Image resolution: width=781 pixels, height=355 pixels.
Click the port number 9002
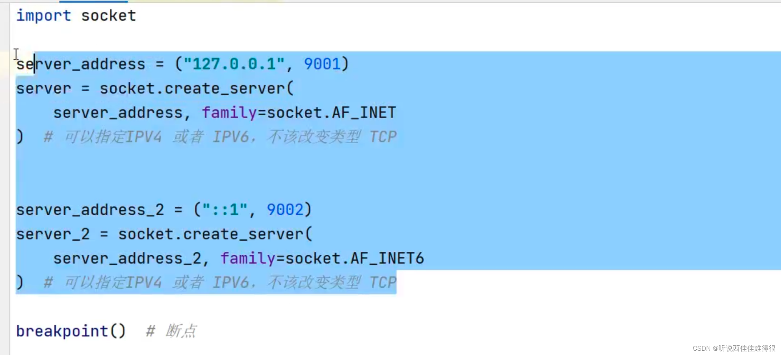285,210
